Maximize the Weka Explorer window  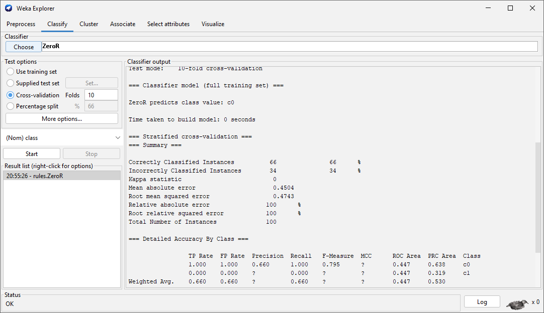[510, 8]
